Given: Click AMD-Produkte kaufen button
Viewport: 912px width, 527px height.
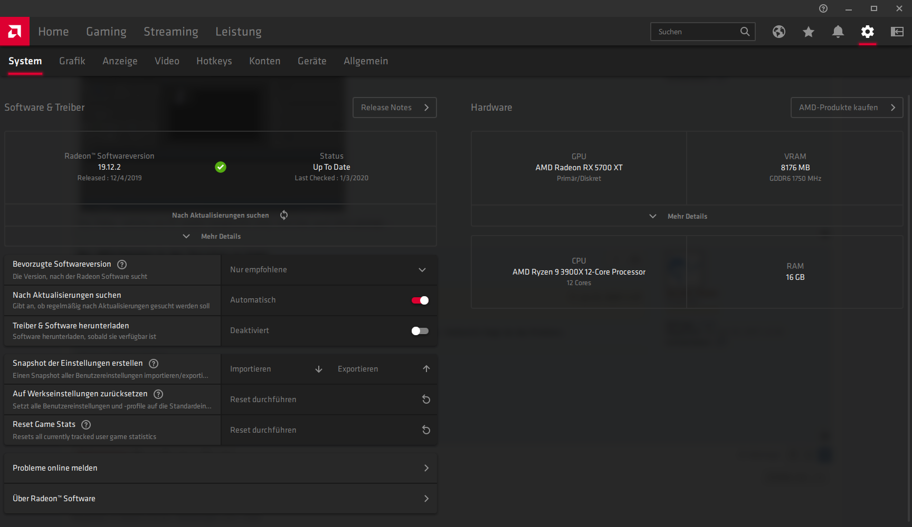Looking at the screenshot, I should tap(846, 108).
